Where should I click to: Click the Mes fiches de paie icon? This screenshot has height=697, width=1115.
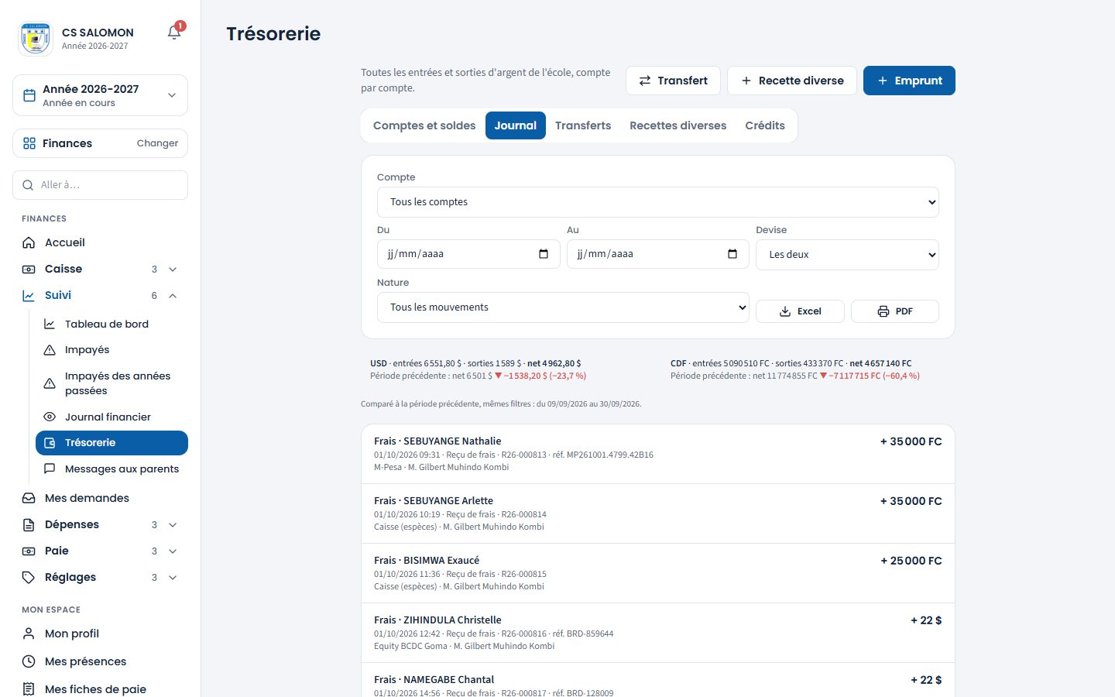click(29, 689)
